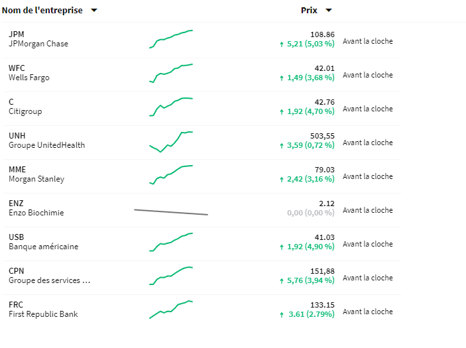This screenshot has height=348, width=466.
Task: Click the Nom de l'entreprise column header
Action: pyautogui.click(x=42, y=11)
